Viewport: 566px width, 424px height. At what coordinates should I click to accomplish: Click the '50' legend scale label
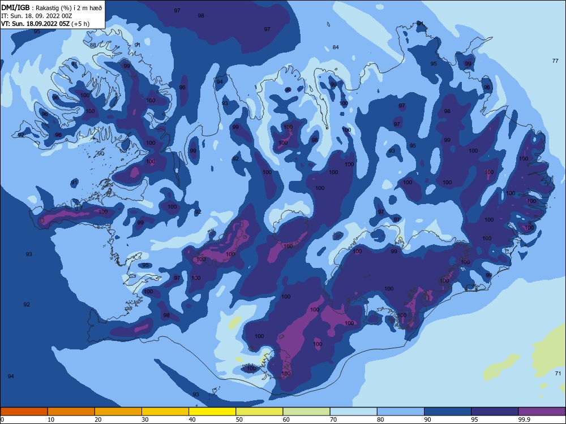click(239, 419)
